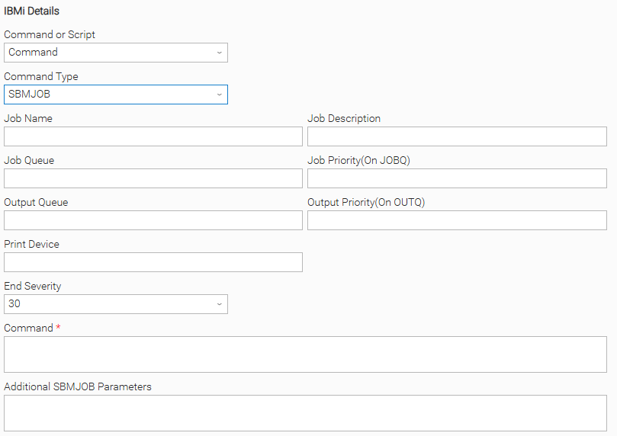Open the Command or Script dropdown

[x=116, y=53]
